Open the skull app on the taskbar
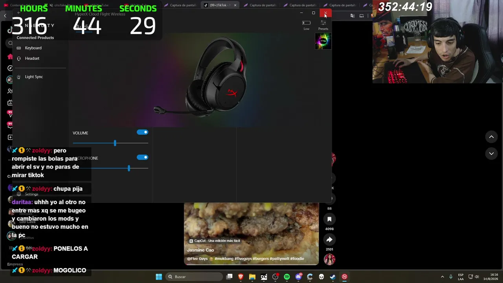Viewport: 503px width, 283px height. (321, 277)
